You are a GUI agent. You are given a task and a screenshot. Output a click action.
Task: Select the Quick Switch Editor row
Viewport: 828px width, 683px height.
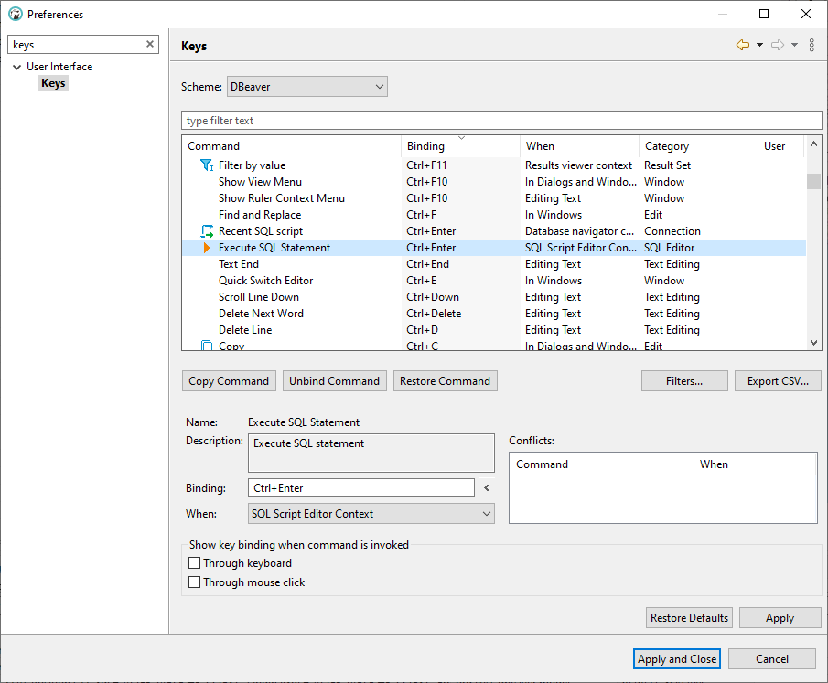click(x=494, y=281)
